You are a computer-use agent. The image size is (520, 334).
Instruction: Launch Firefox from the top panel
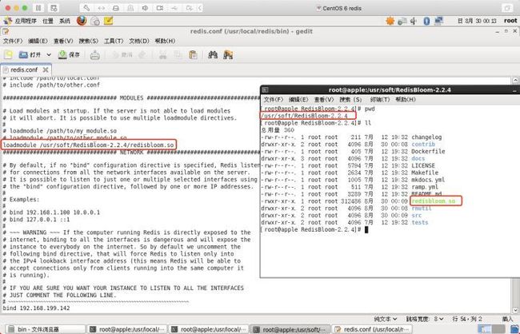pyautogui.click(x=82, y=21)
